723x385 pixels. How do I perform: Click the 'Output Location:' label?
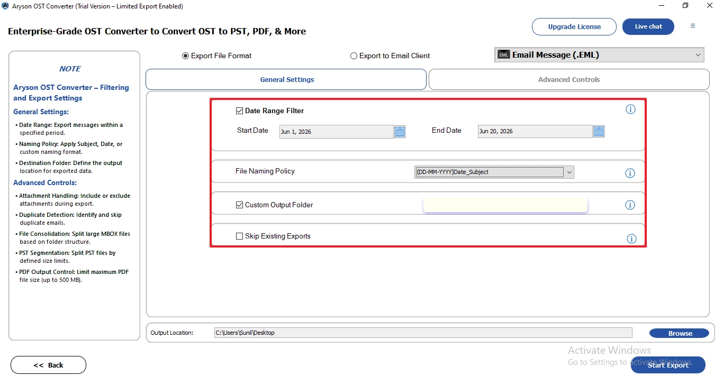tap(172, 333)
